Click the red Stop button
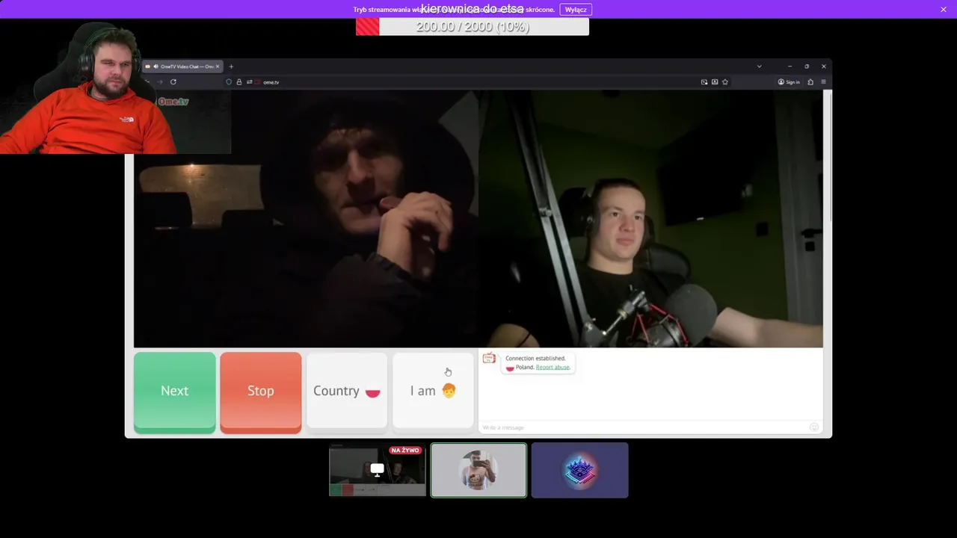 [x=261, y=392]
